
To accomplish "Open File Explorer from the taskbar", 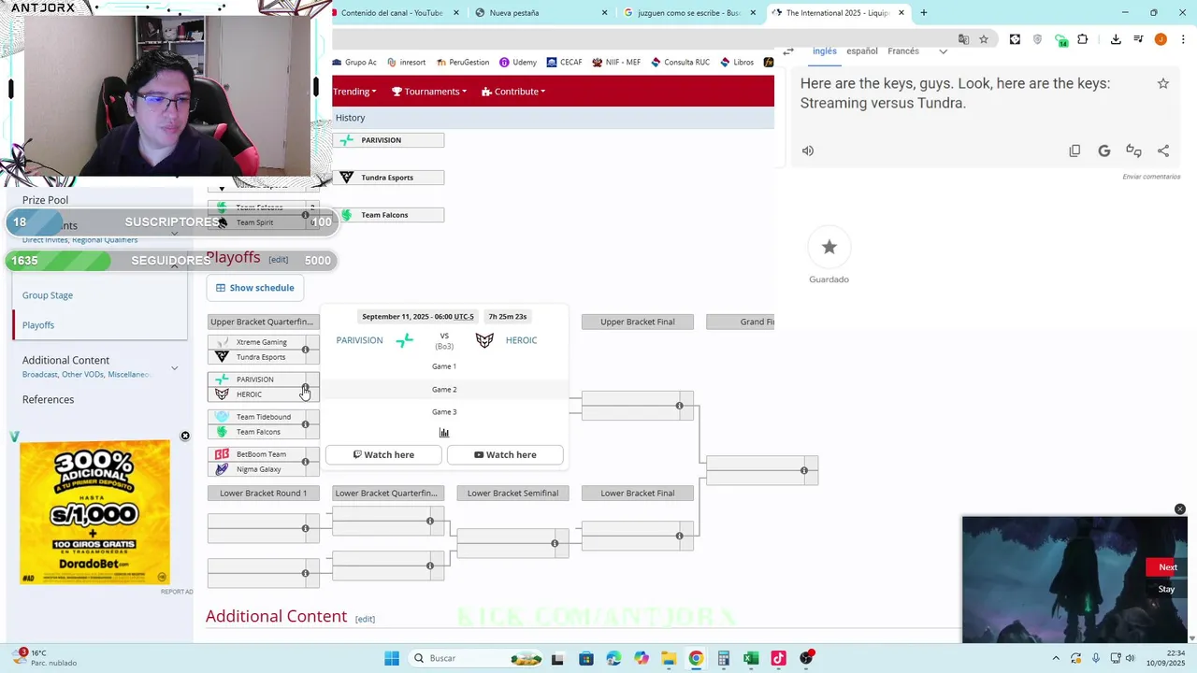I will click(668, 658).
